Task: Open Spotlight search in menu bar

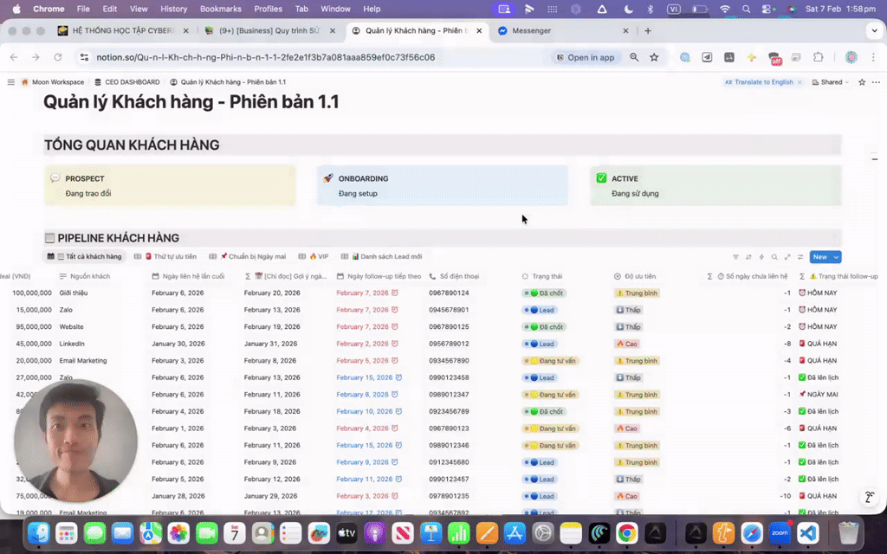Action: [x=746, y=9]
